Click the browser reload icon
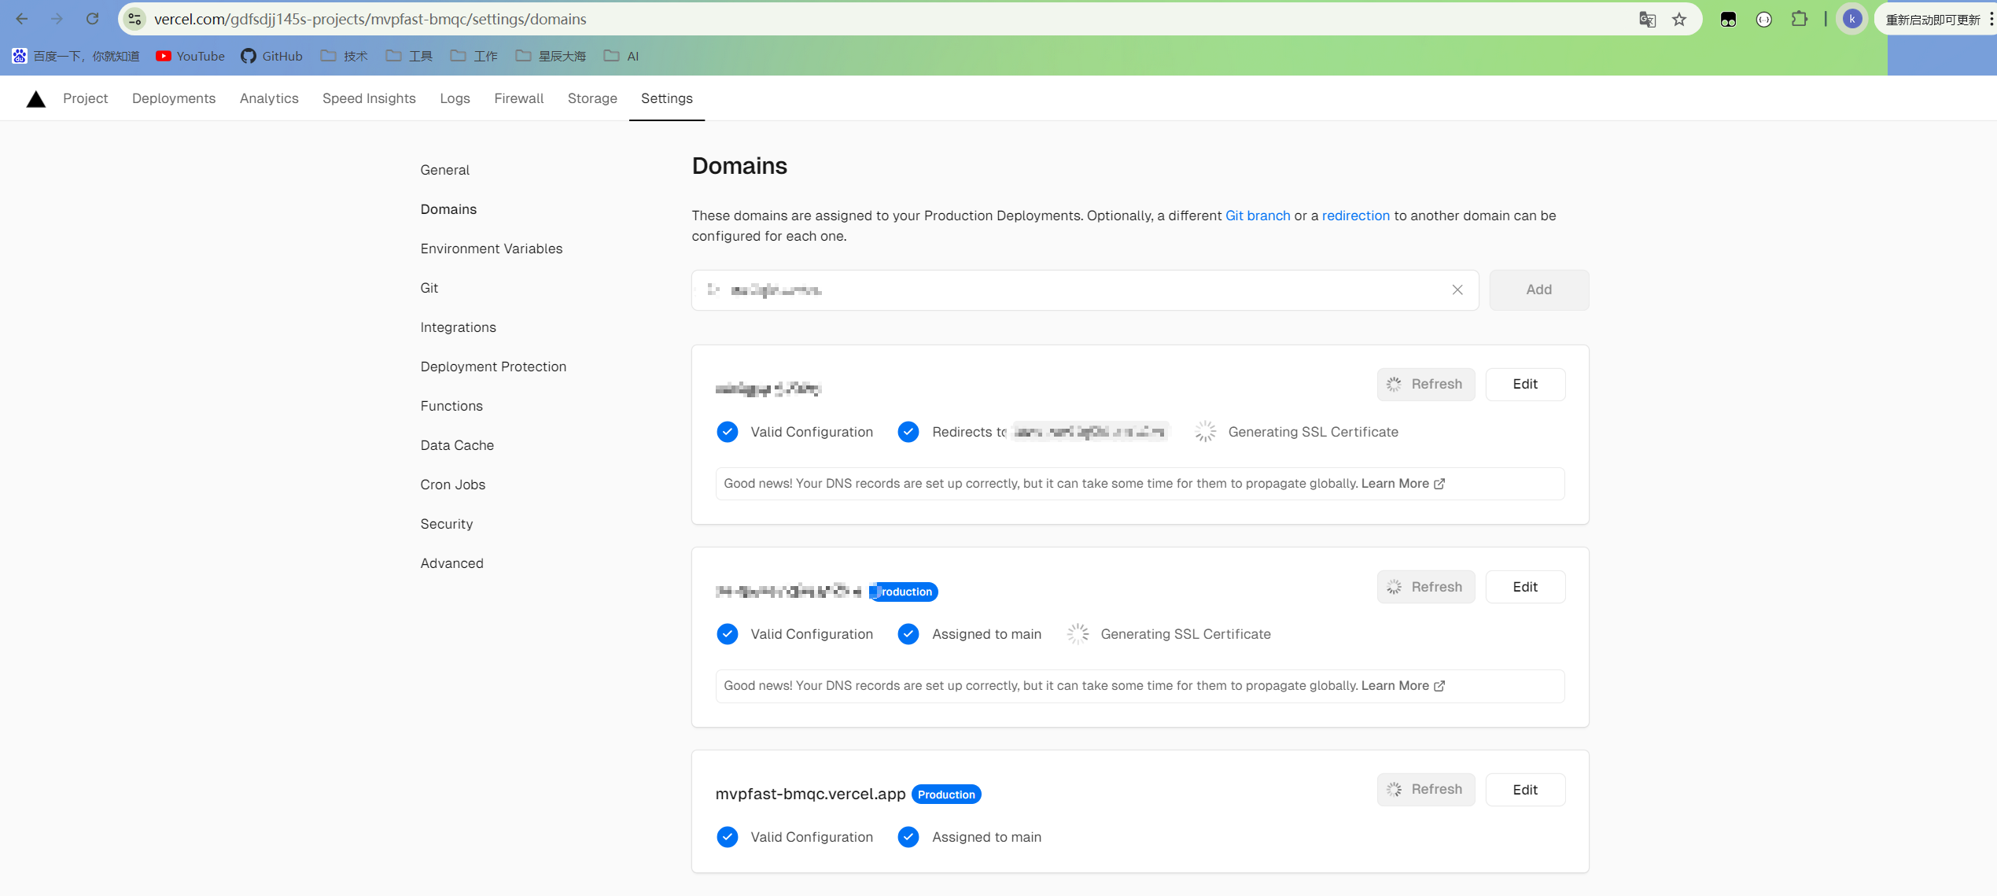 (x=92, y=19)
